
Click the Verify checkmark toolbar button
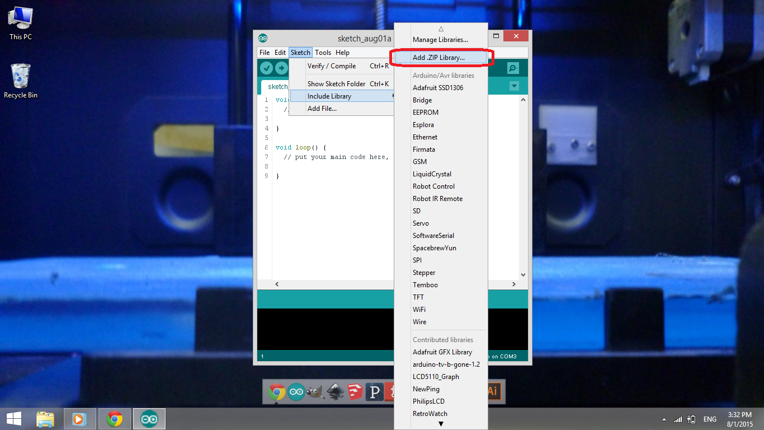(267, 68)
